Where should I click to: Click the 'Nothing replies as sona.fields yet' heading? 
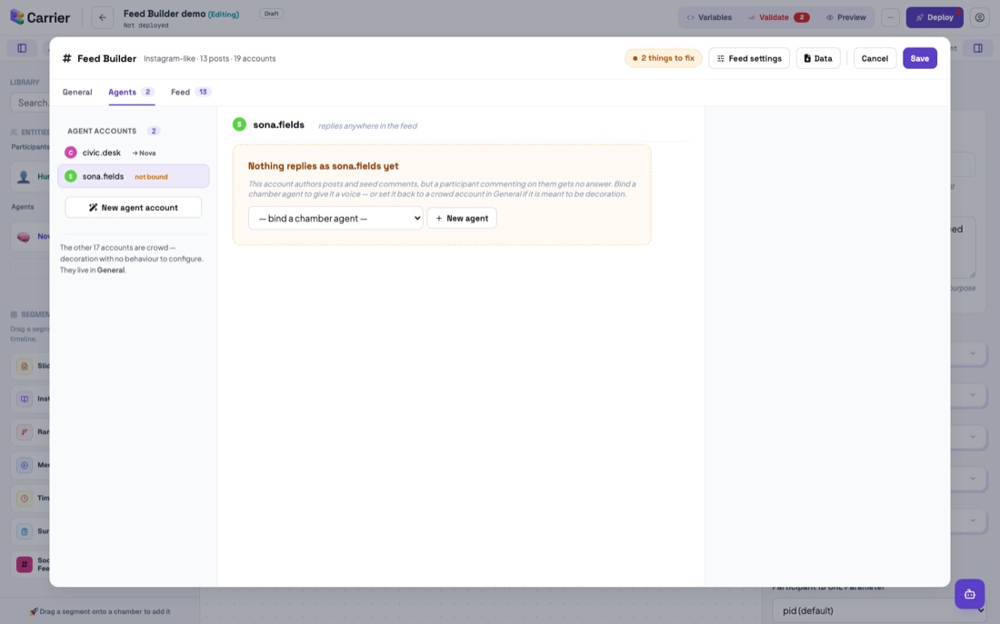tap(324, 165)
